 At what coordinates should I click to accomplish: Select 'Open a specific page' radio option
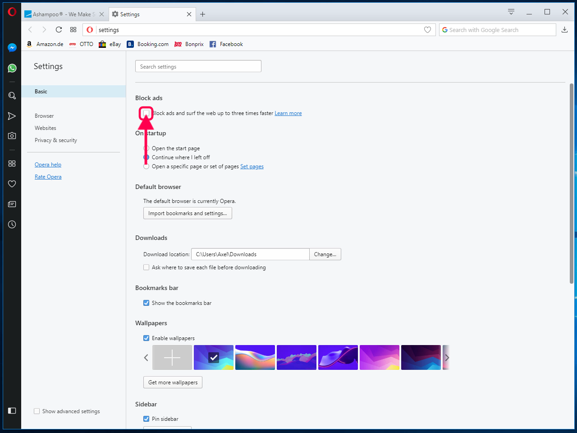[146, 166]
